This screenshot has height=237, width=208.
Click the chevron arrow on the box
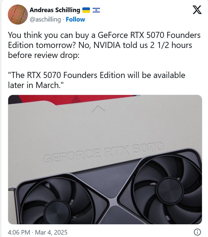point(98,109)
